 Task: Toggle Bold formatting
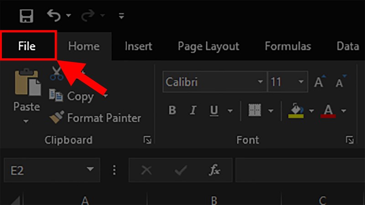click(x=172, y=110)
